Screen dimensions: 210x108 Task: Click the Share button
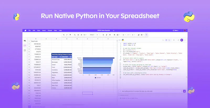(x=176, y=31)
